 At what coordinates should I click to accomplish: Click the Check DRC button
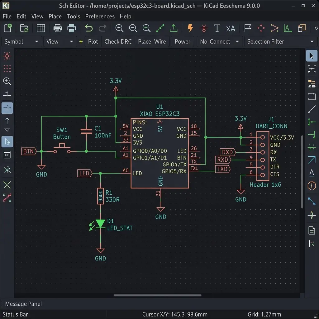[x=118, y=41]
